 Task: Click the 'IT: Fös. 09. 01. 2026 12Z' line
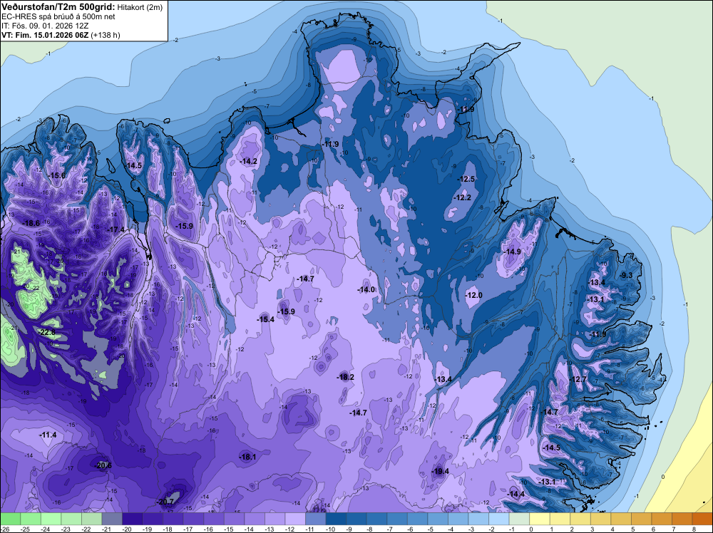[45, 26]
